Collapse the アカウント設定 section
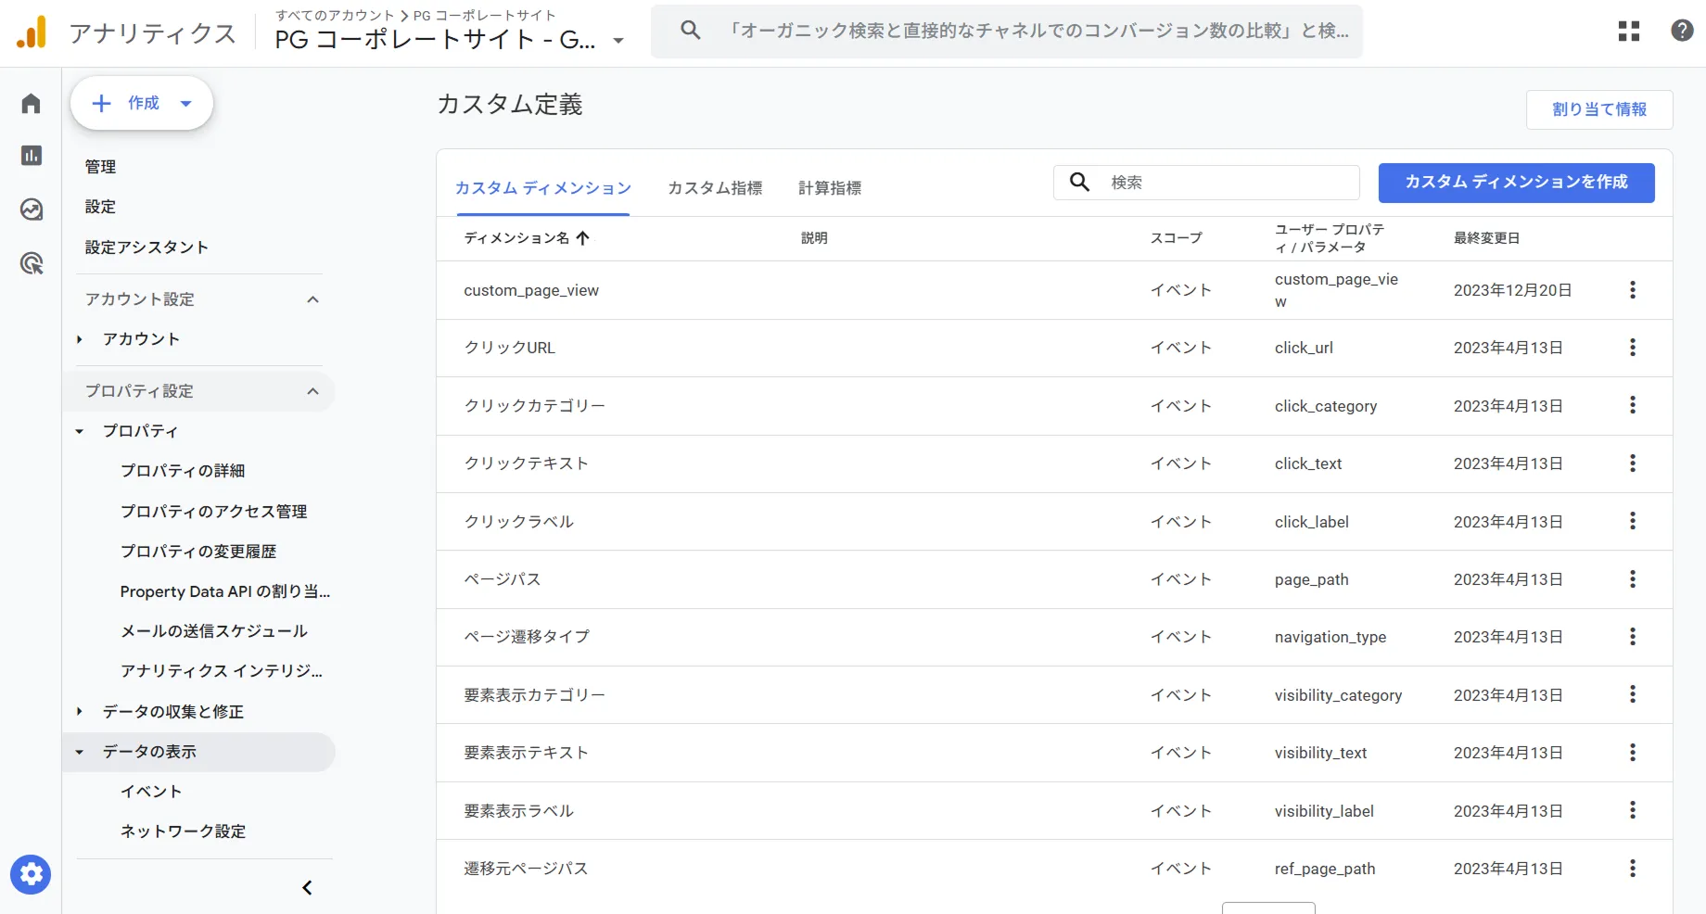Screen dimensions: 1706x914 point(312,299)
